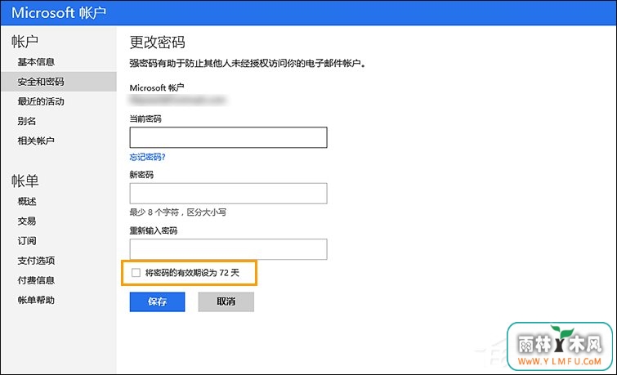Open 交易 under 帐单

tap(26, 221)
